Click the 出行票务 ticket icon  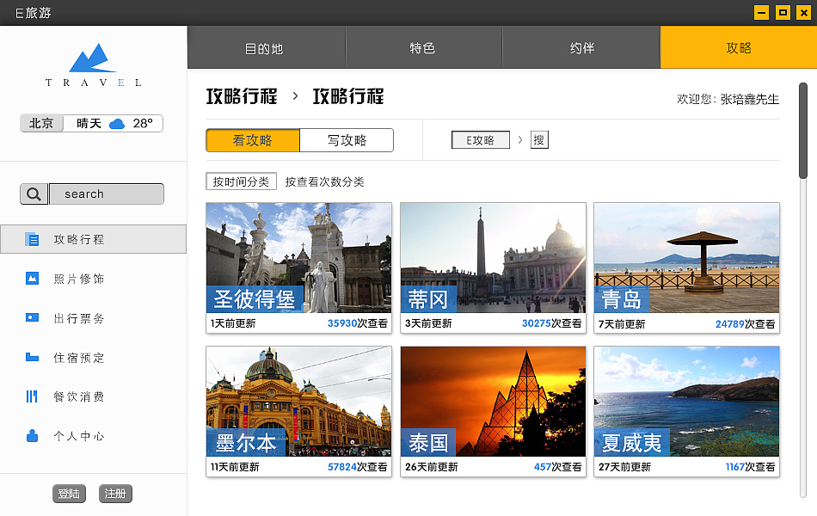32,318
